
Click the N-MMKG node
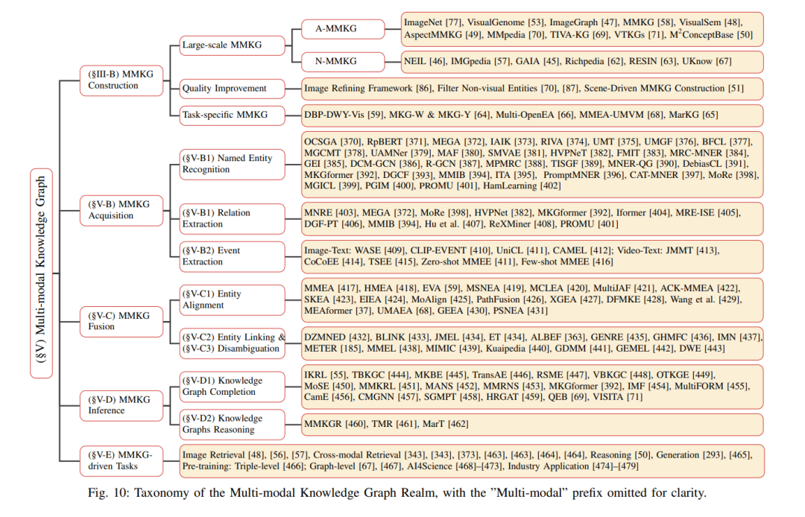342,62
